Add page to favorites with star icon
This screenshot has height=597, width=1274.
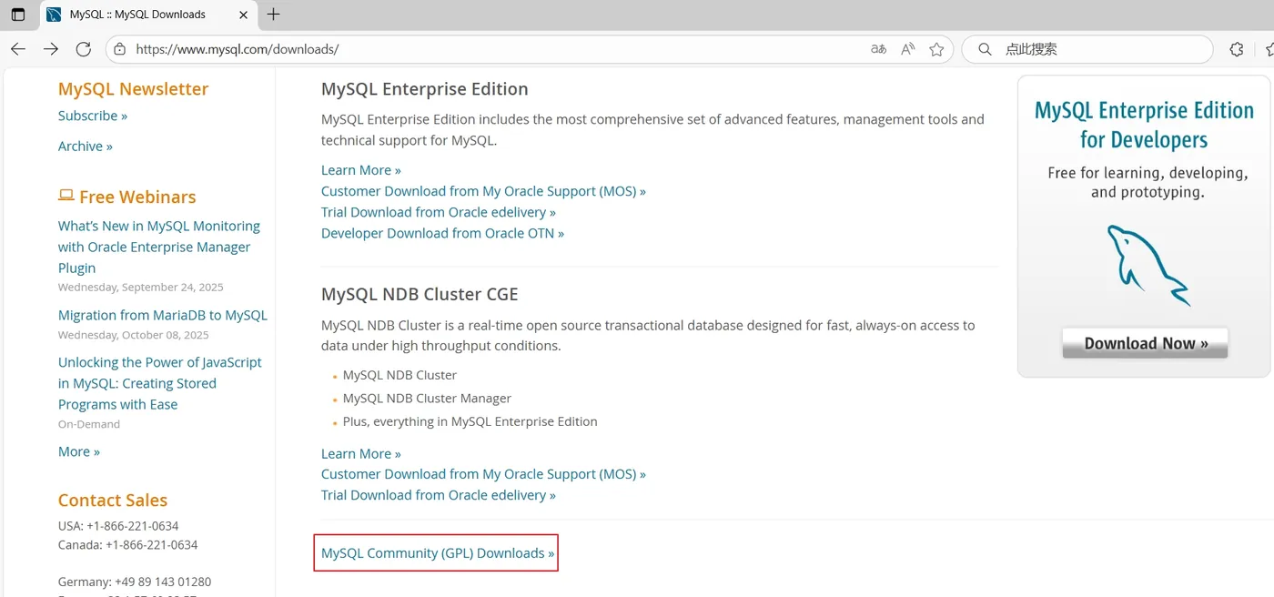tap(936, 49)
